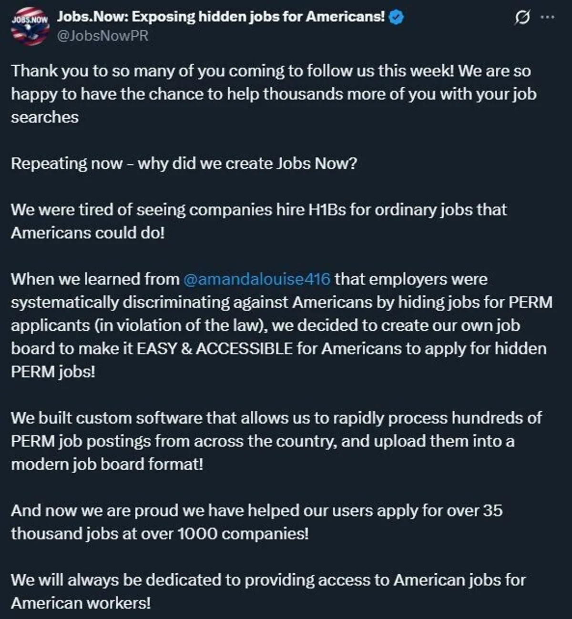This screenshot has width=572, height=619.
Task: Visit the @JobsNowPR handle
Action: tap(102, 36)
